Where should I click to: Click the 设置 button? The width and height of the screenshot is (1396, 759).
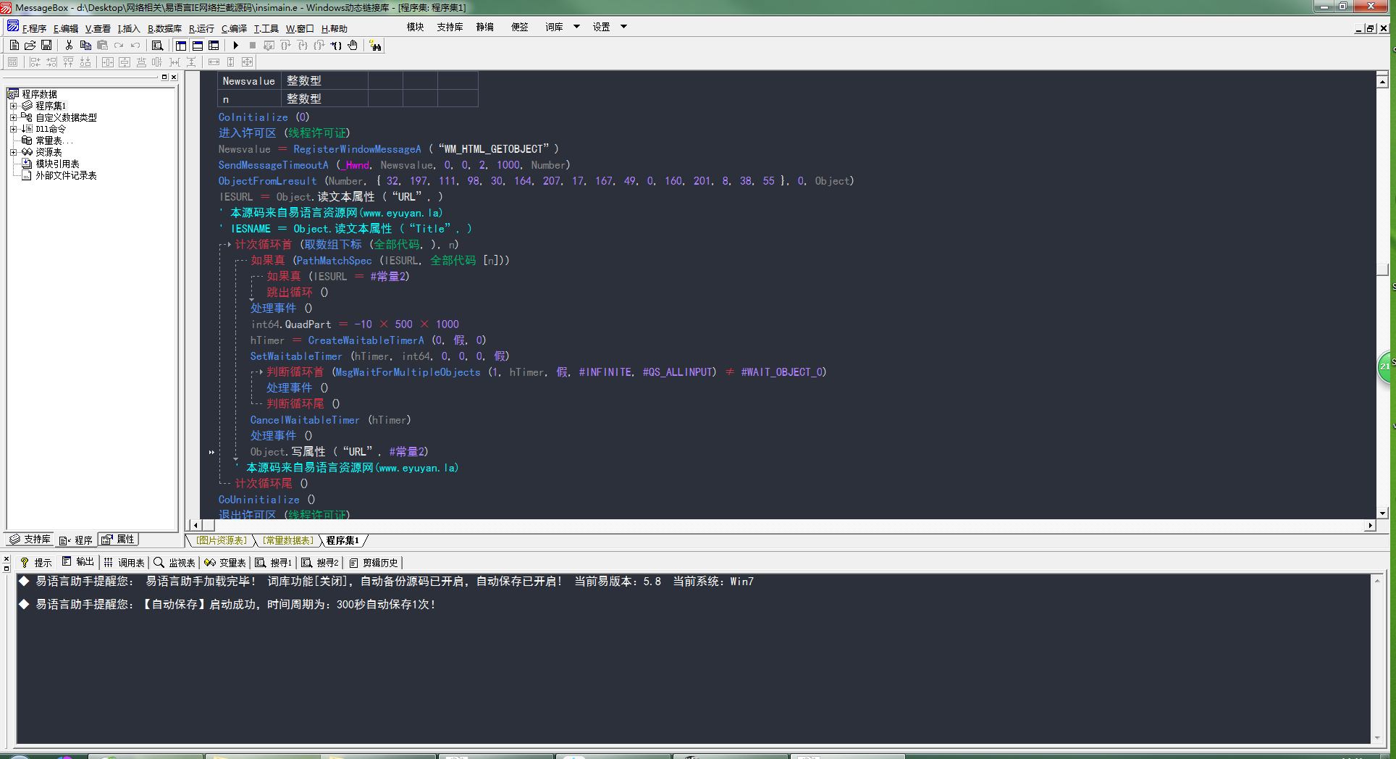coord(601,27)
